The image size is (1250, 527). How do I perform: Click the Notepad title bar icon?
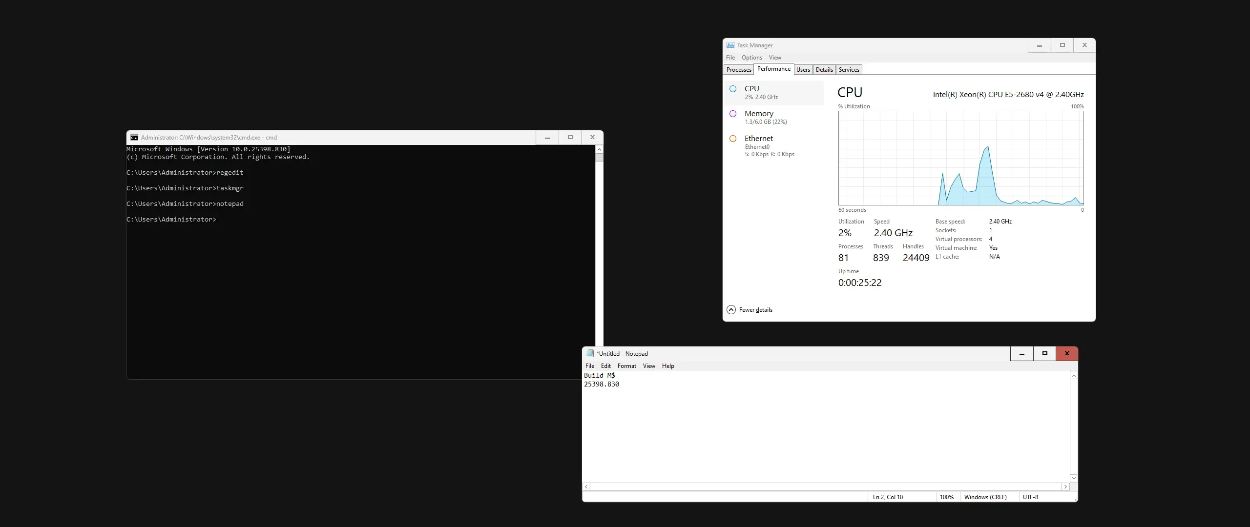click(590, 353)
